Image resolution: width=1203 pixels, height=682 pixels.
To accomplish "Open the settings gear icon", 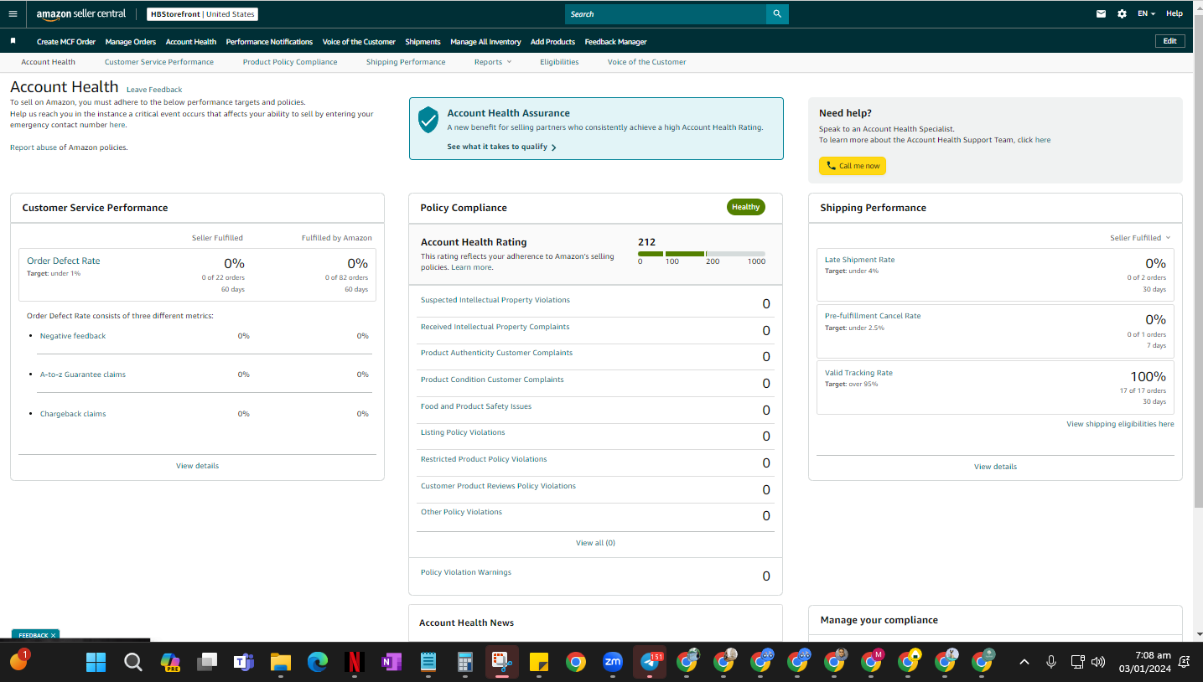I will [x=1122, y=13].
